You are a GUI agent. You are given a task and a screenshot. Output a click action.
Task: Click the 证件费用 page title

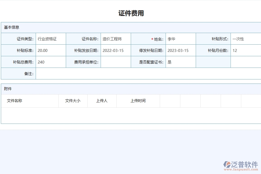coord(130,13)
